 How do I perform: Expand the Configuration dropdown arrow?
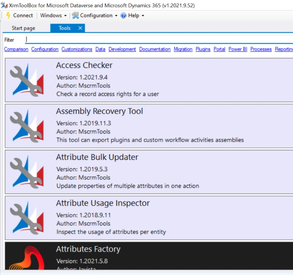[116, 16]
